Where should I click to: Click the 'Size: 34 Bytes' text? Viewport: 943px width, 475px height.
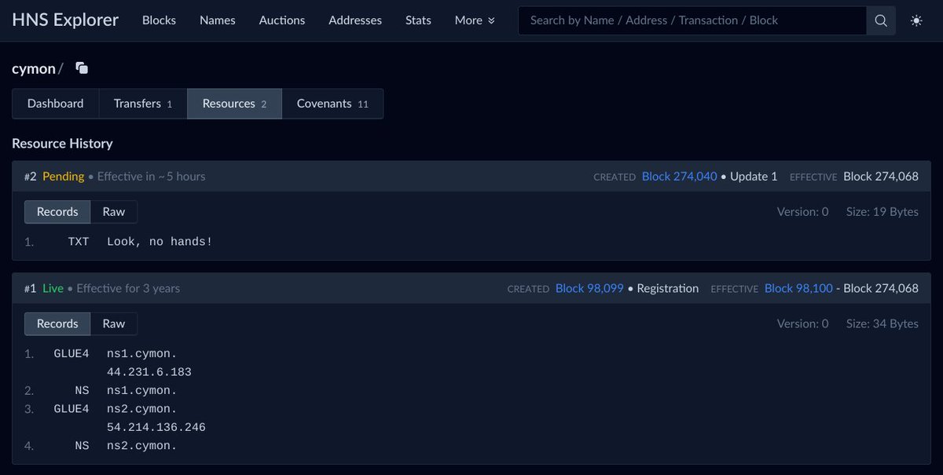882,323
